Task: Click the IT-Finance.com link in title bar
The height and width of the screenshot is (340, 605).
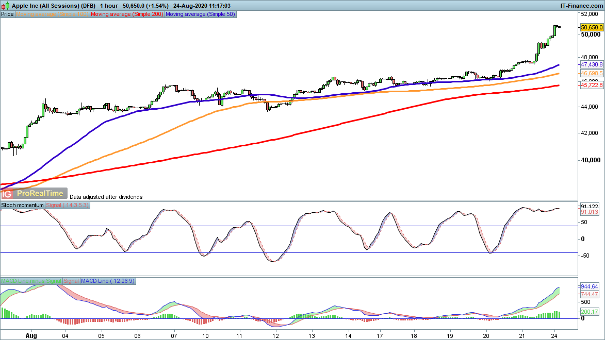Action: click(x=581, y=5)
